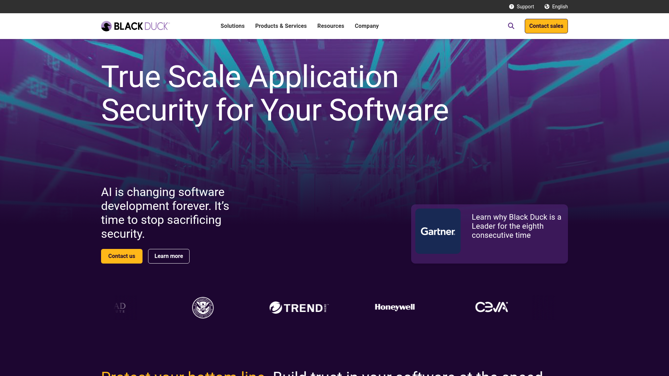Click the Contact sales button
This screenshot has height=376, width=669.
[x=546, y=26]
